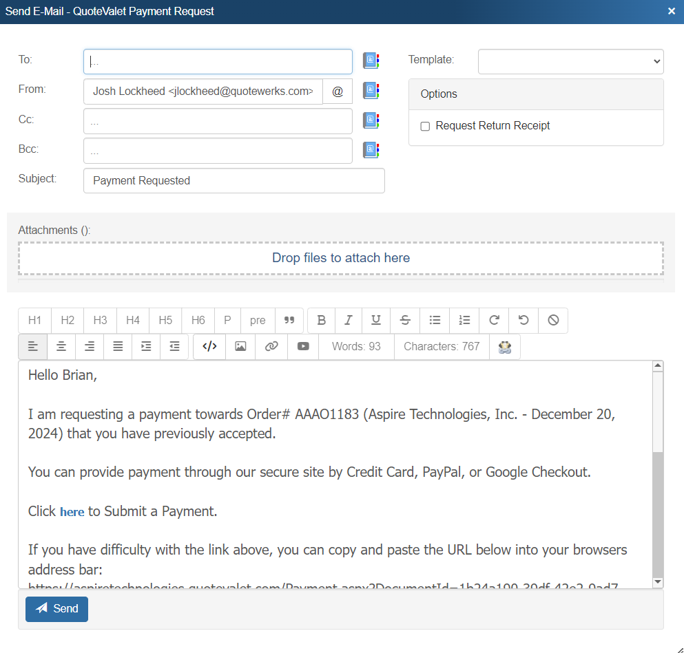Toggle HTML code view
Viewport: 684px width, 653px height.
point(209,347)
